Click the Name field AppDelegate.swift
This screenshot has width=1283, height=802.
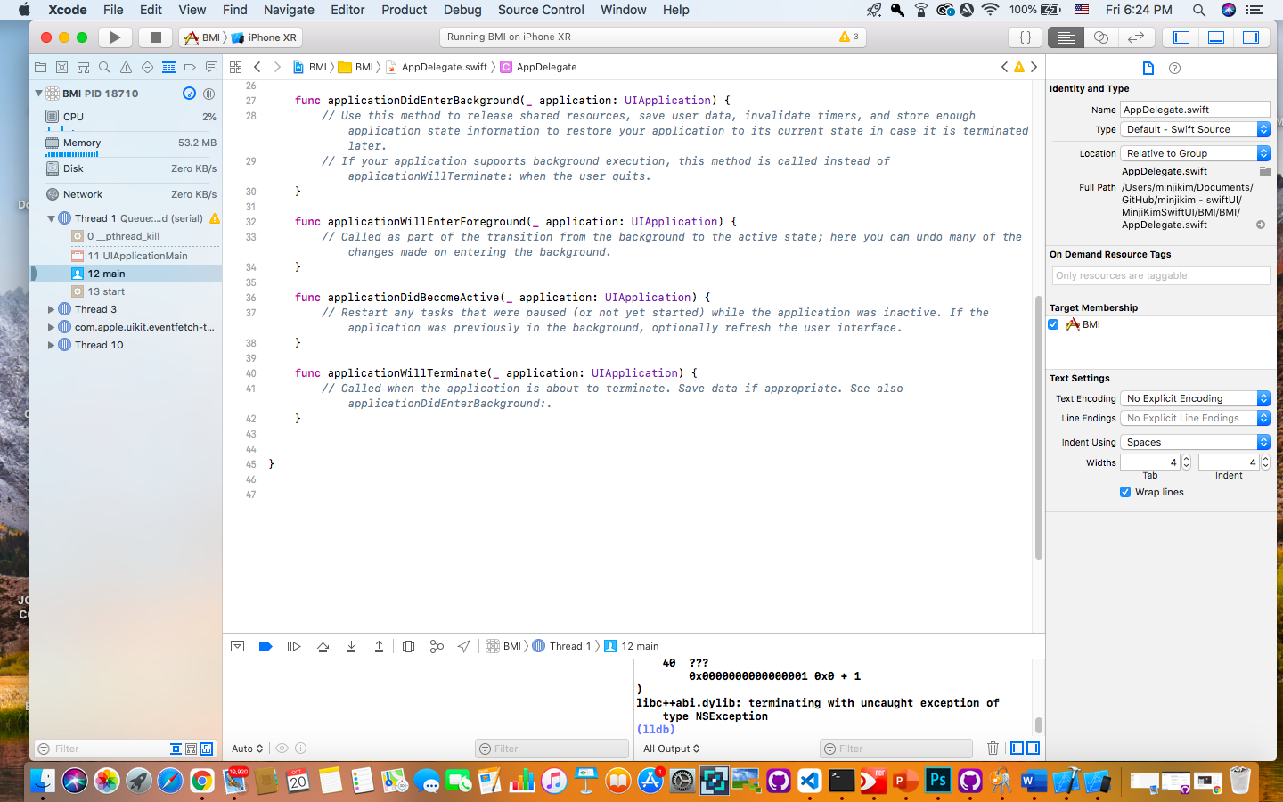1195,110
